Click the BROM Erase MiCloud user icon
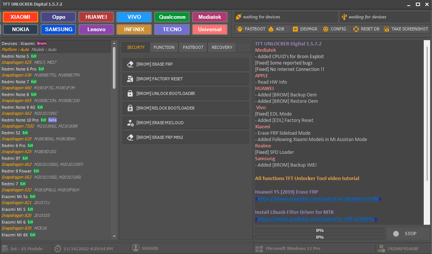The width and height of the screenshot is (432, 254). click(x=130, y=123)
